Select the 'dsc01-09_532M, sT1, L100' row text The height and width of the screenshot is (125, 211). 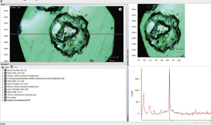[x=17, y=84]
